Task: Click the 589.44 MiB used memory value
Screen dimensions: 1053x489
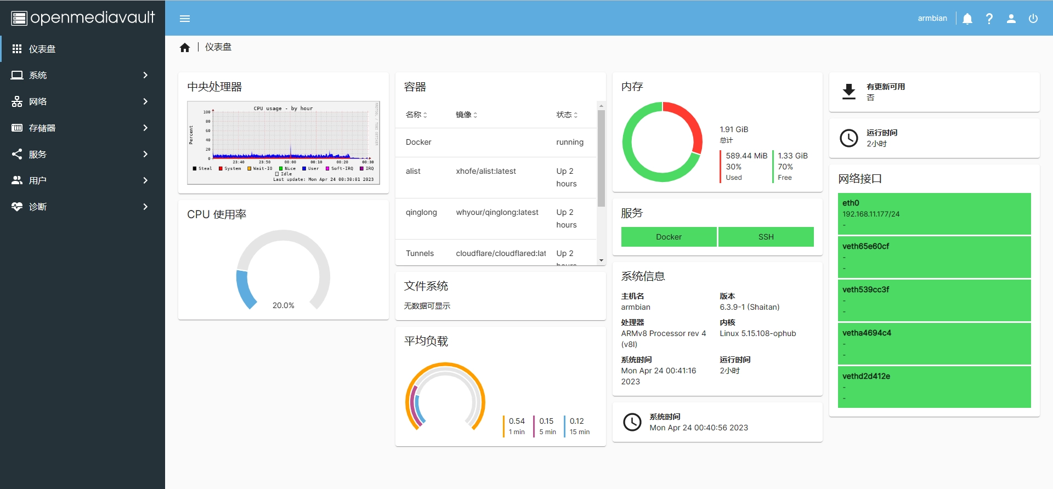Action: click(746, 156)
